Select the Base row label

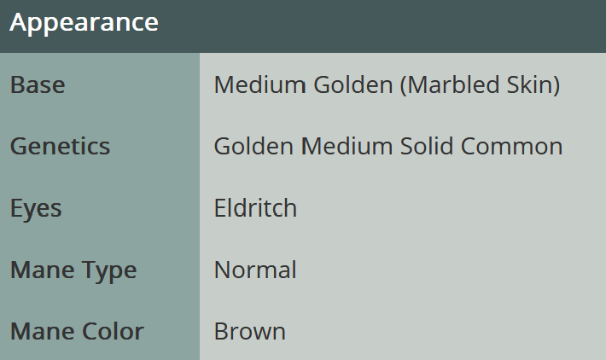pos(38,85)
